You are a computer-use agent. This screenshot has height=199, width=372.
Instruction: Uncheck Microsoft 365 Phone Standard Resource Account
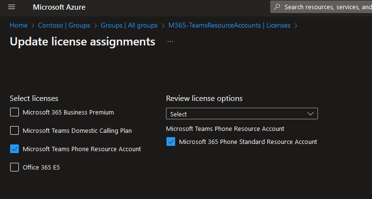pos(171,142)
